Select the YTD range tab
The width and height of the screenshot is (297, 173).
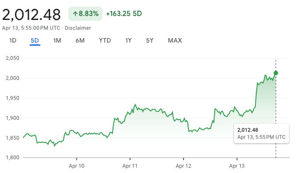105,40
